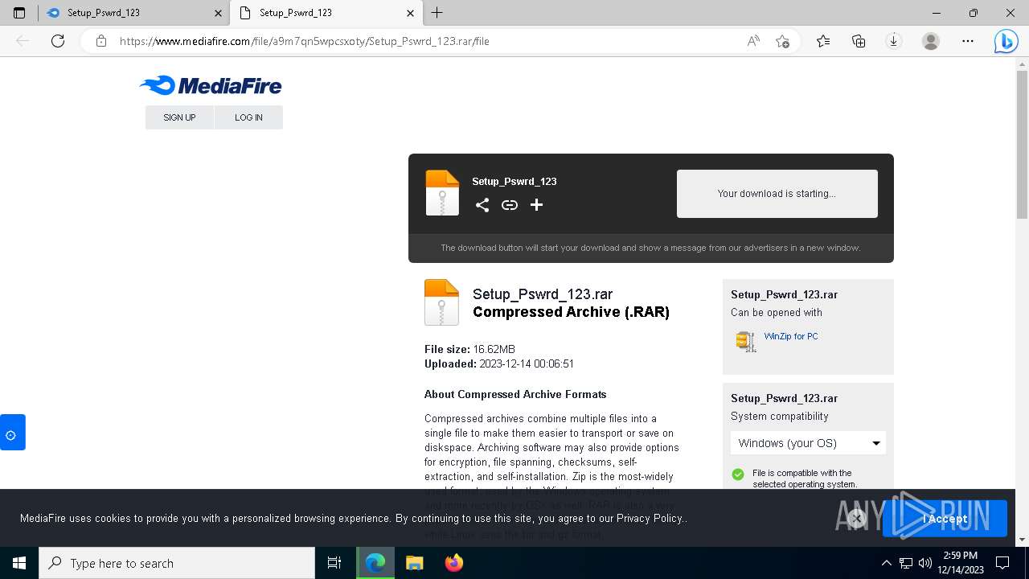Open the notifications center icon
This screenshot has width=1029, height=579.
pos(1002,563)
